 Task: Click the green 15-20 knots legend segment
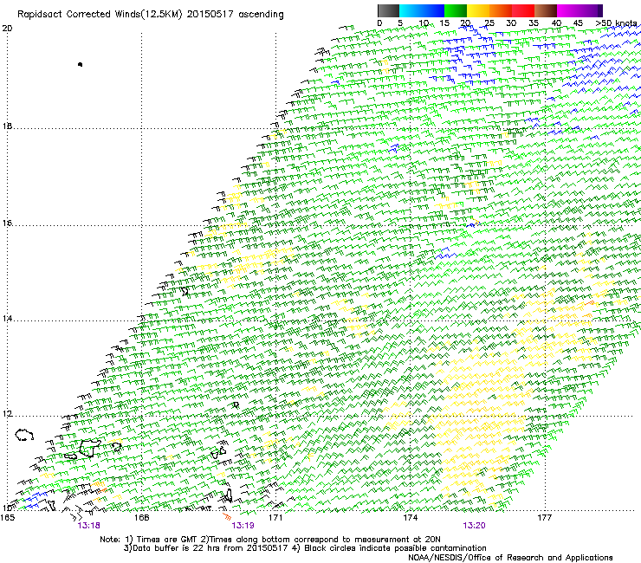(456, 10)
